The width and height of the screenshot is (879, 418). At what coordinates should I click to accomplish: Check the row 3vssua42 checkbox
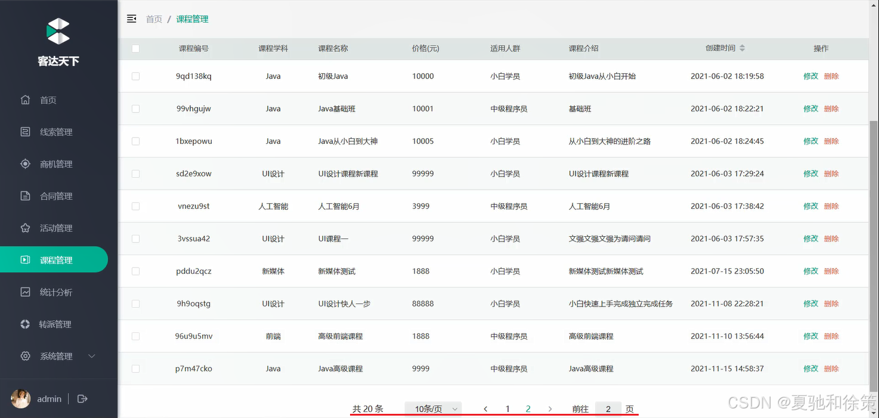135,239
